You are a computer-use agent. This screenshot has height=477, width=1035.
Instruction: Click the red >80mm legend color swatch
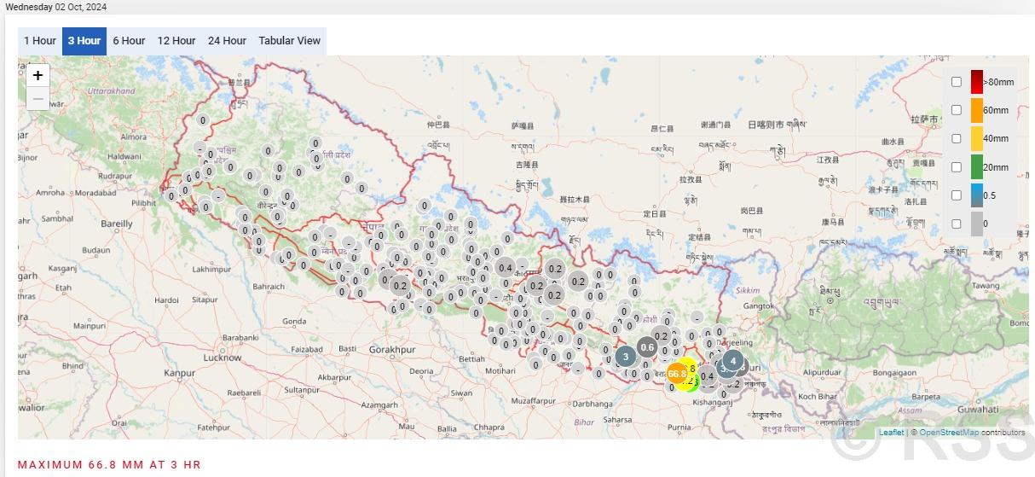pos(977,82)
